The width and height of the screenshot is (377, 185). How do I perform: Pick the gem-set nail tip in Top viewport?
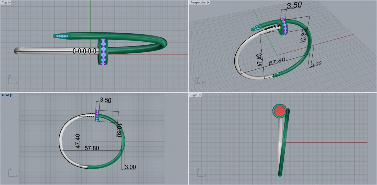pyautogui.click(x=63, y=36)
